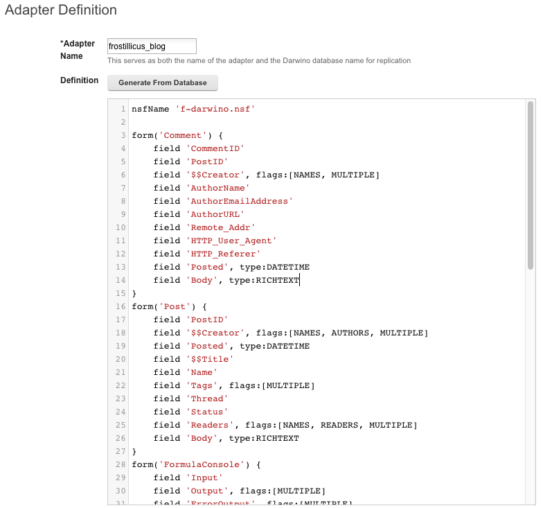Click the 'HTTP_User_Agent' field name
The height and width of the screenshot is (508, 543).
[x=231, y=241]
